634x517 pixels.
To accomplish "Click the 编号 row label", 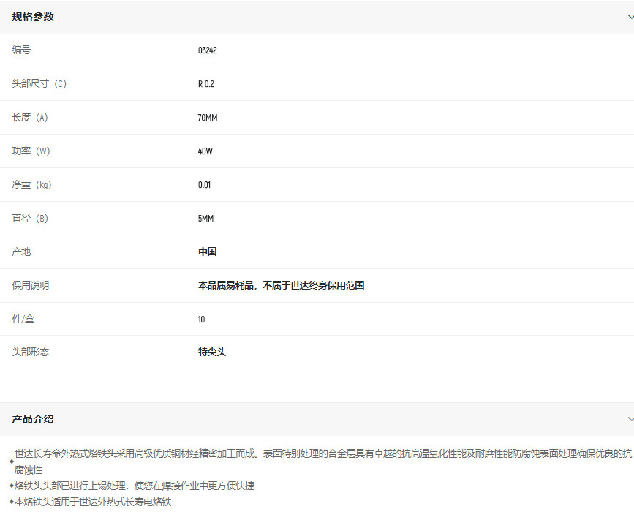I will pos(22,50).
